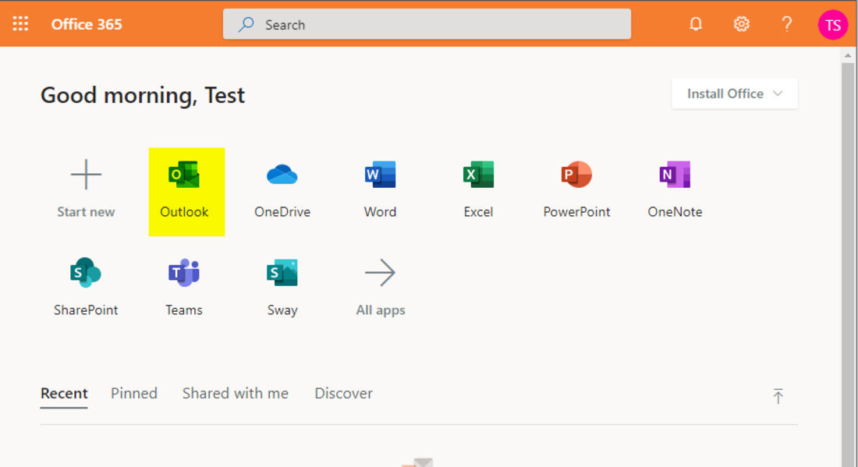The height and width of the screenshot is (467, 858).
Task: Launch Microsoft Teams app
Action: 184,288
